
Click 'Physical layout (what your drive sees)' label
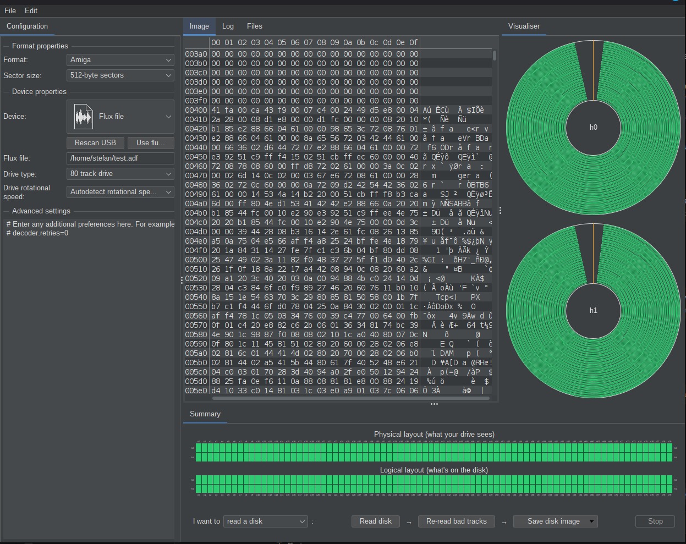pos(434,434)
